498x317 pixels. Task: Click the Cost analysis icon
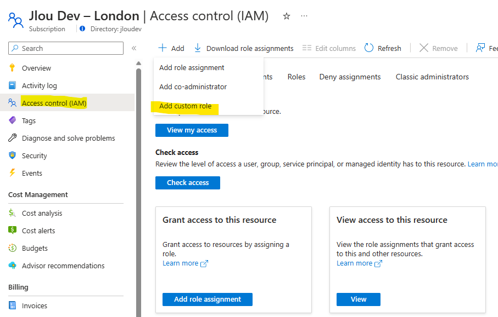(x=13, y=213)
